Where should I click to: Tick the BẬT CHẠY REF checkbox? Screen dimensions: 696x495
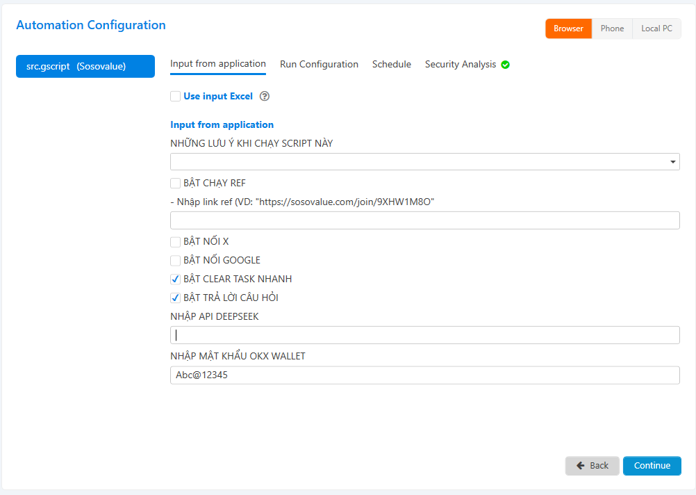[x=176, y=184]
